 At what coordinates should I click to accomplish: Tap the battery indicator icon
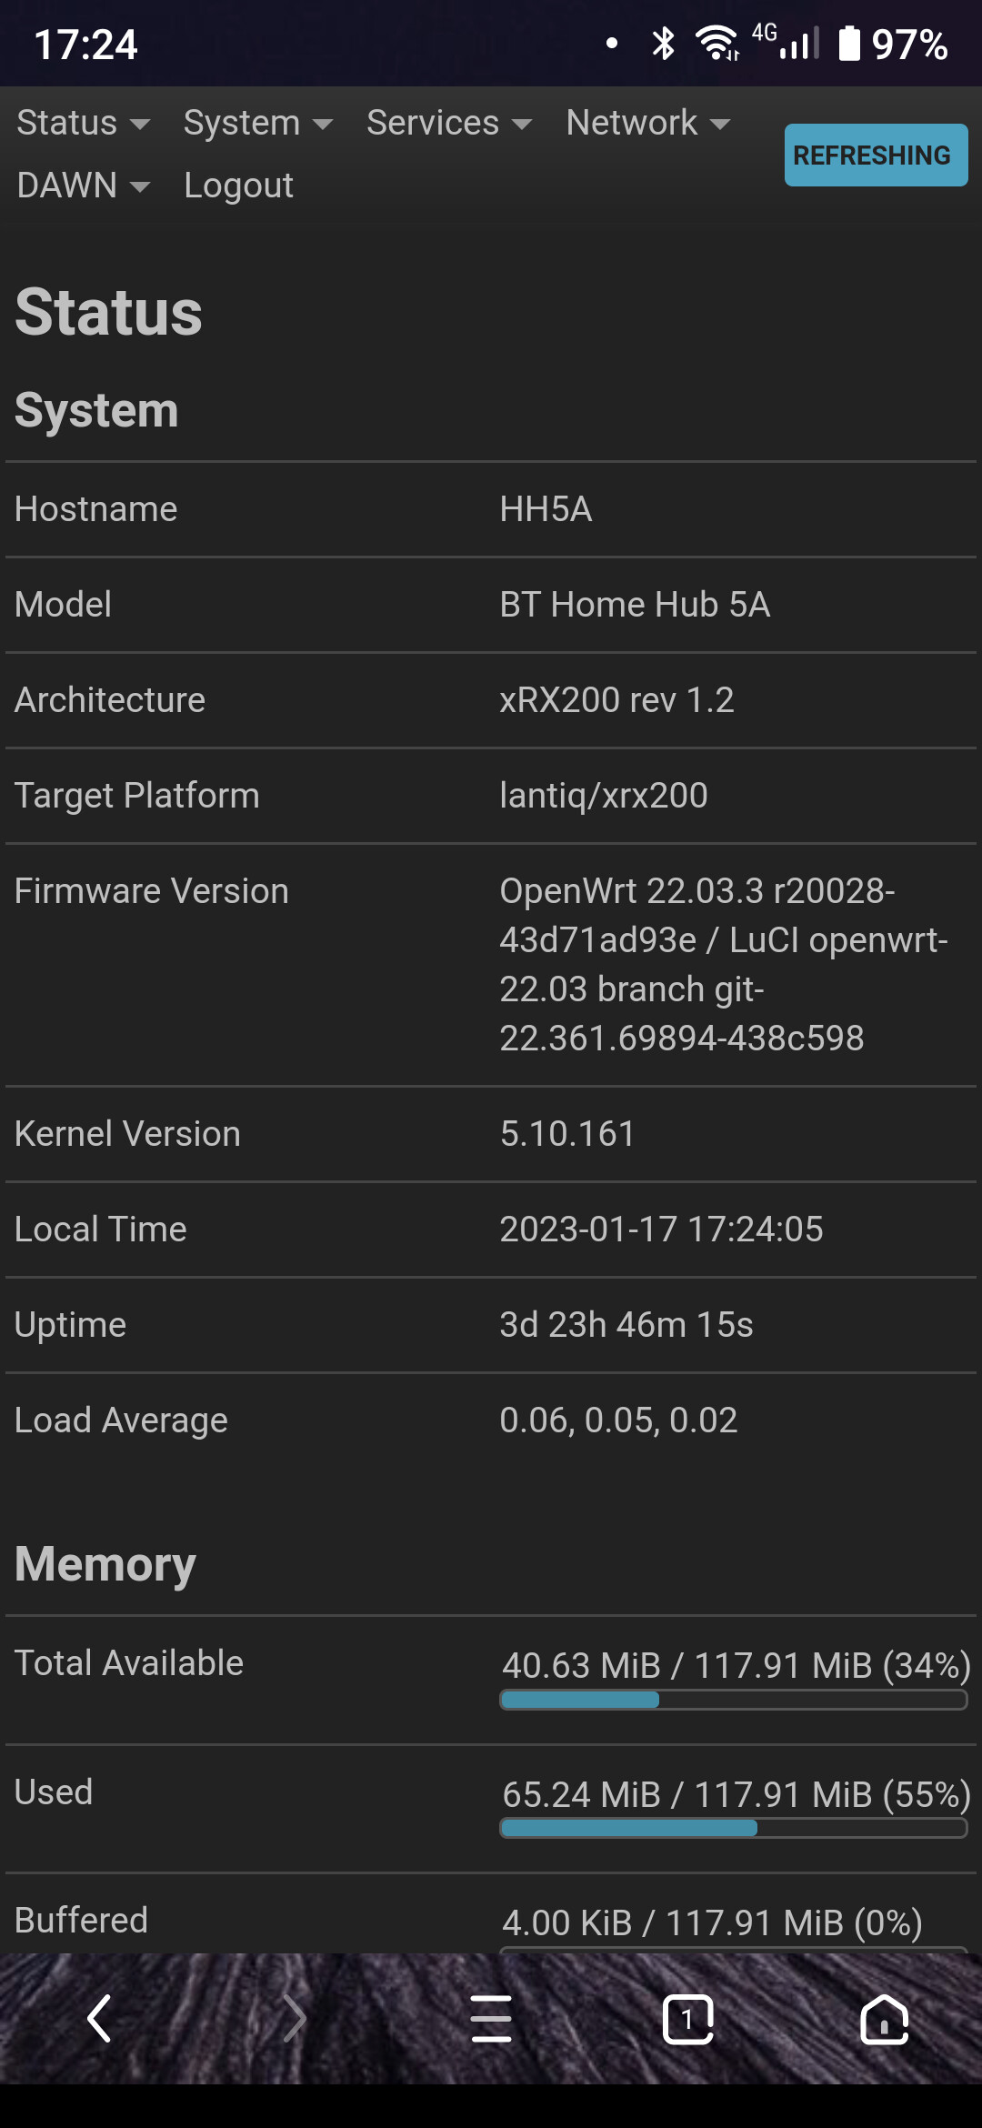[x=848, y=43]
